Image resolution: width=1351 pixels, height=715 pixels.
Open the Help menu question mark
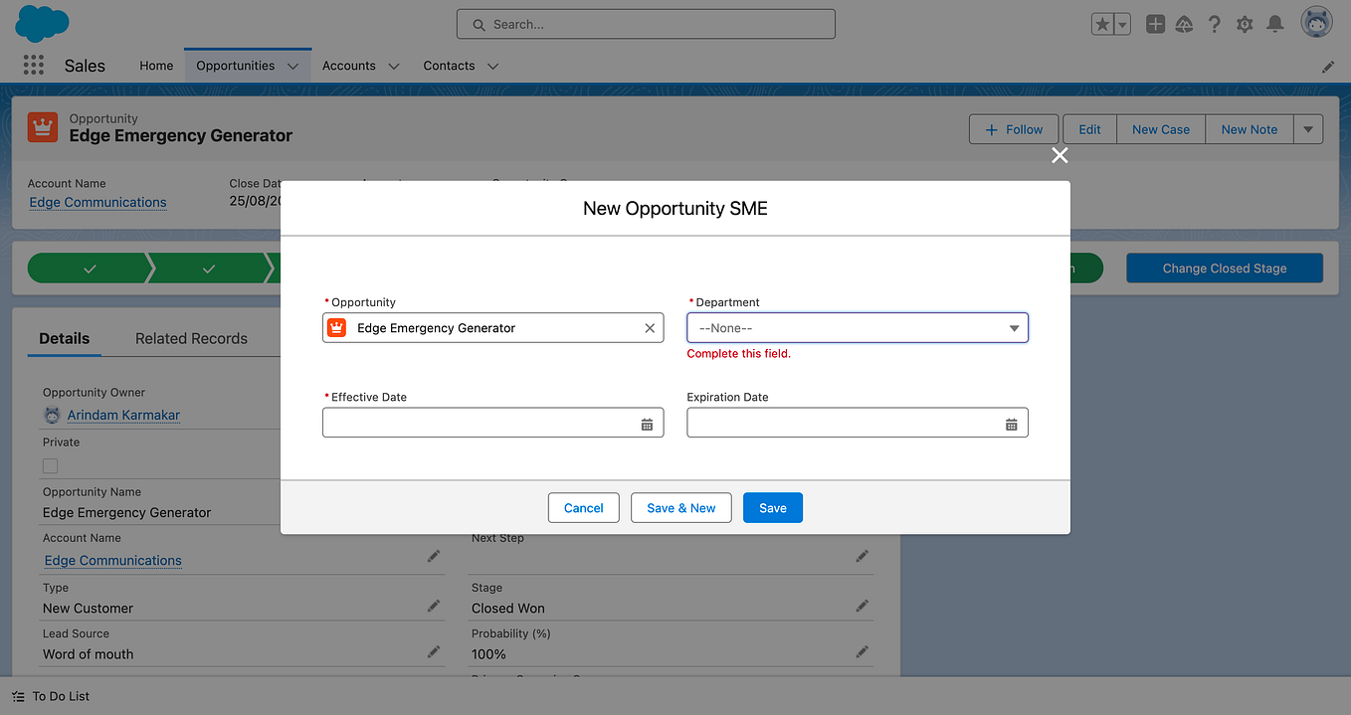1214,24
